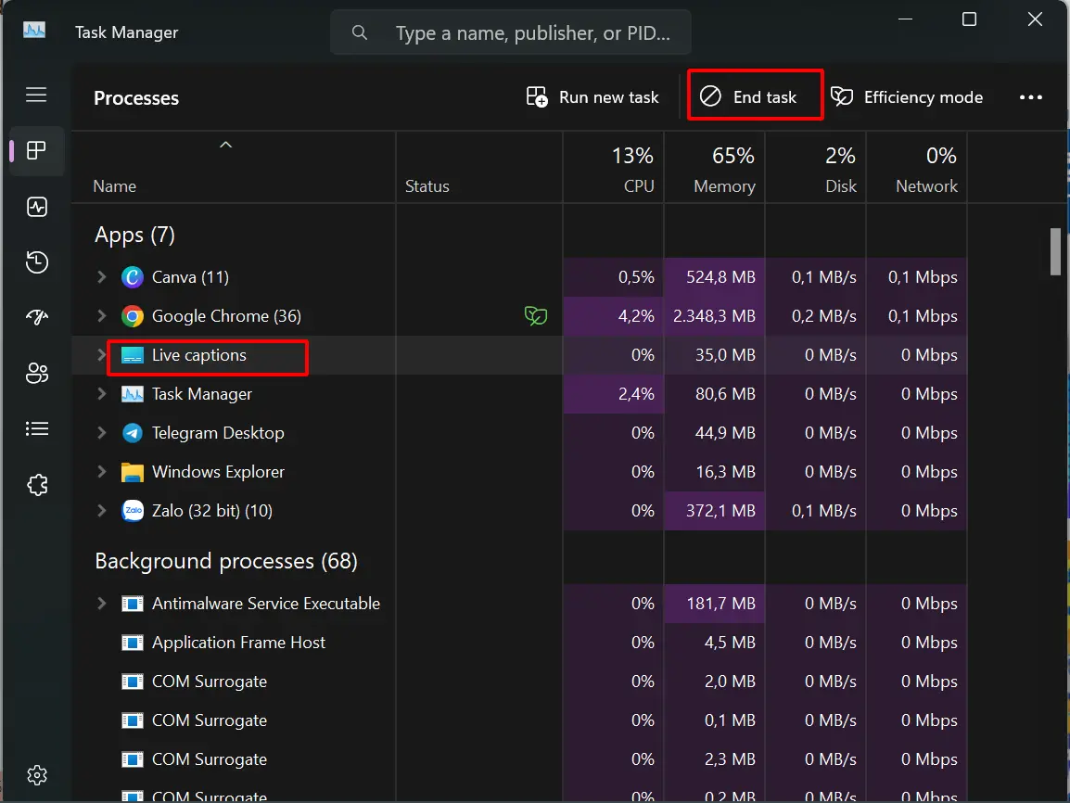Focus the name, publisher, or PID search box
Viewport: 1070px width, 803px height.
(x=511, y=32)
